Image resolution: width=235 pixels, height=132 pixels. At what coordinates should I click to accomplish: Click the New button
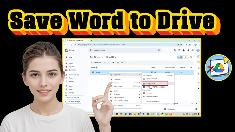(x=69, y=57)
